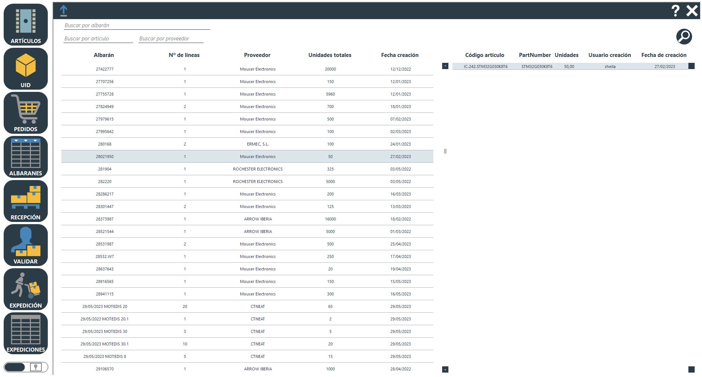Open the Artículos module
702x377 pixels.
pyautogui.click(x=26, y=25)
